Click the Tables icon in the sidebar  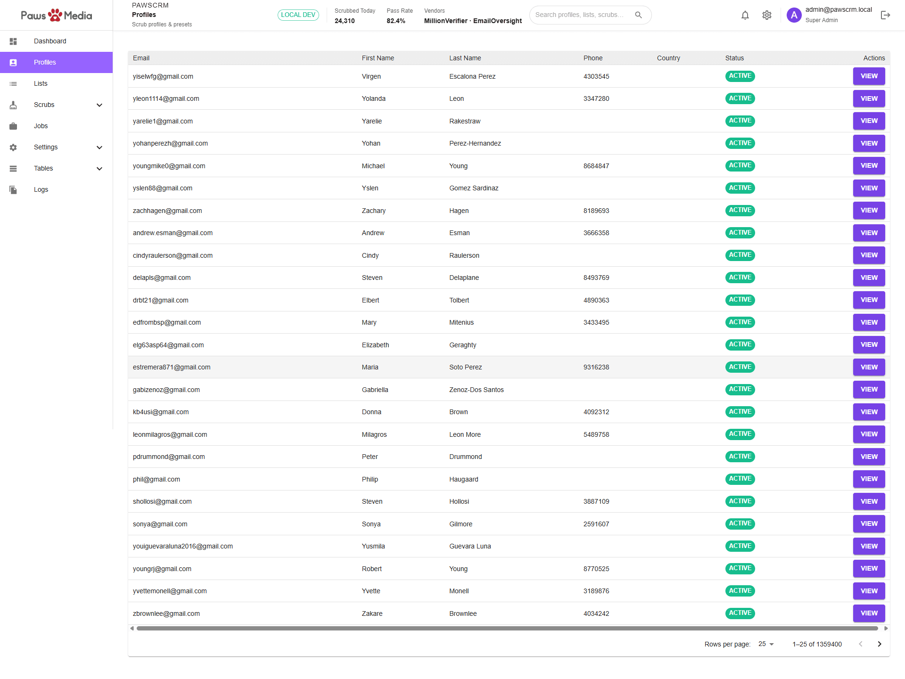tap(13, 168)
